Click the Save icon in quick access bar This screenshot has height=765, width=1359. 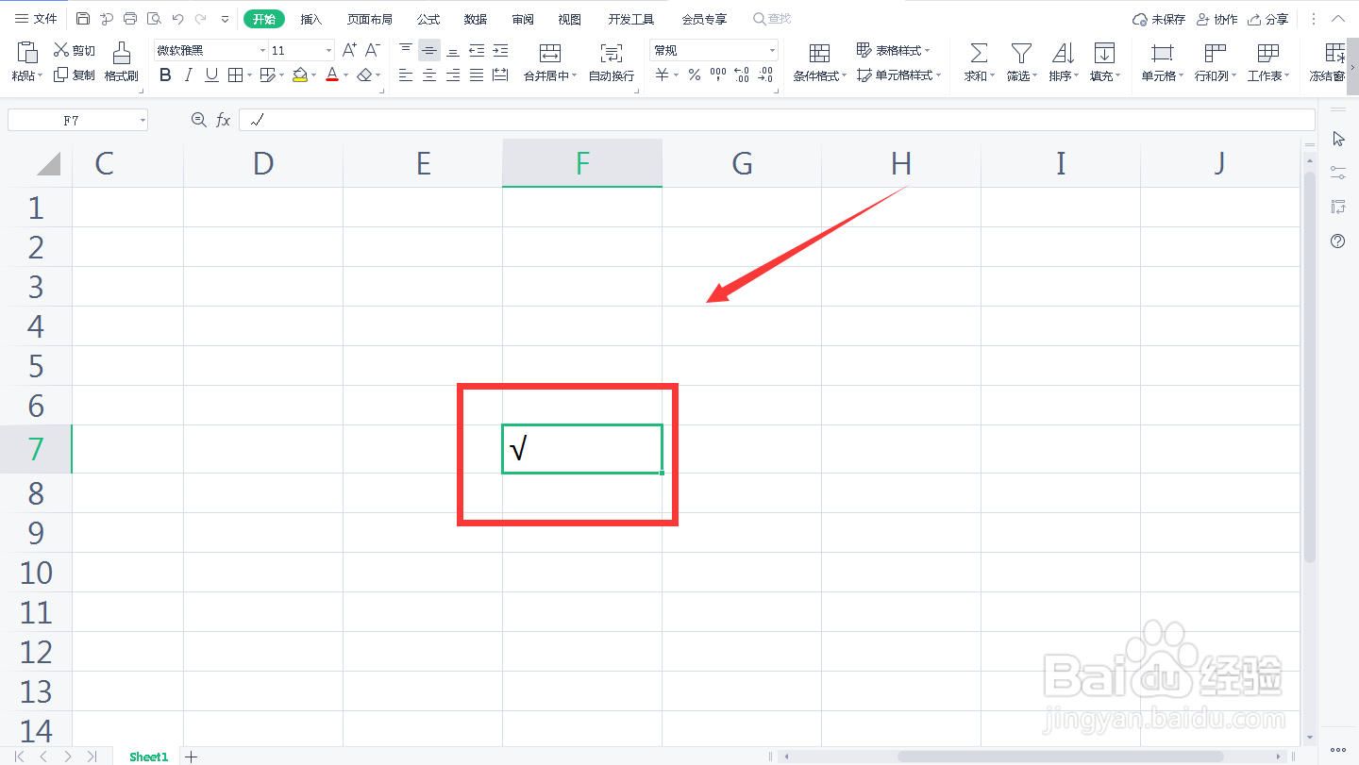point(83,19)
